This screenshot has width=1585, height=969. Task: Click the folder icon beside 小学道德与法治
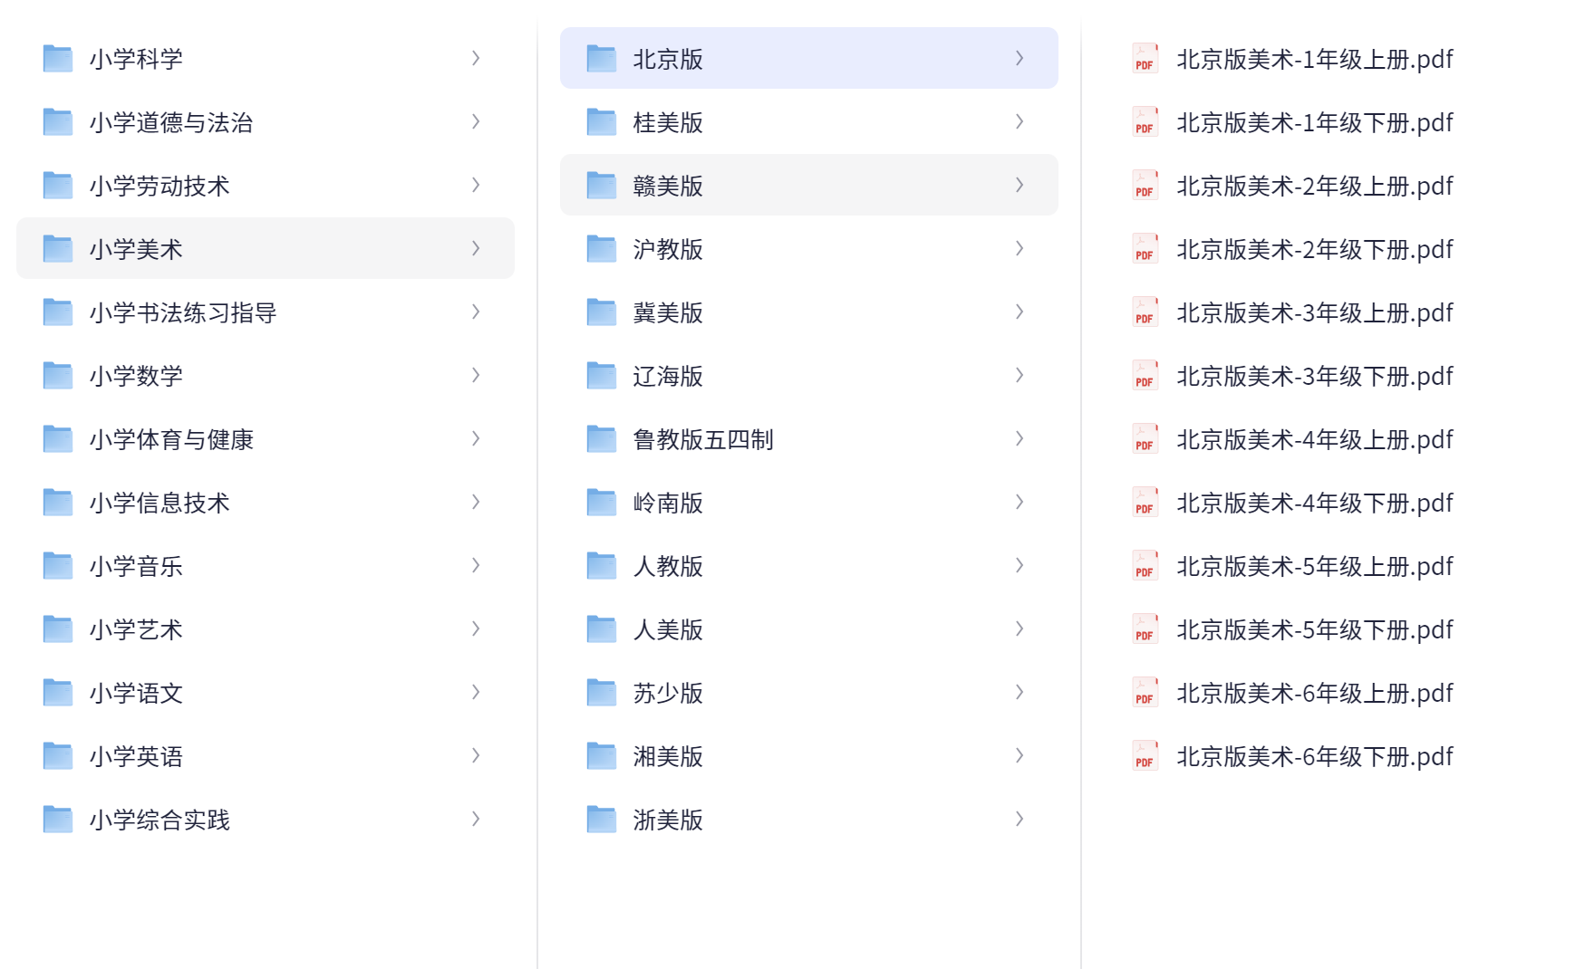tap(58, 121)
